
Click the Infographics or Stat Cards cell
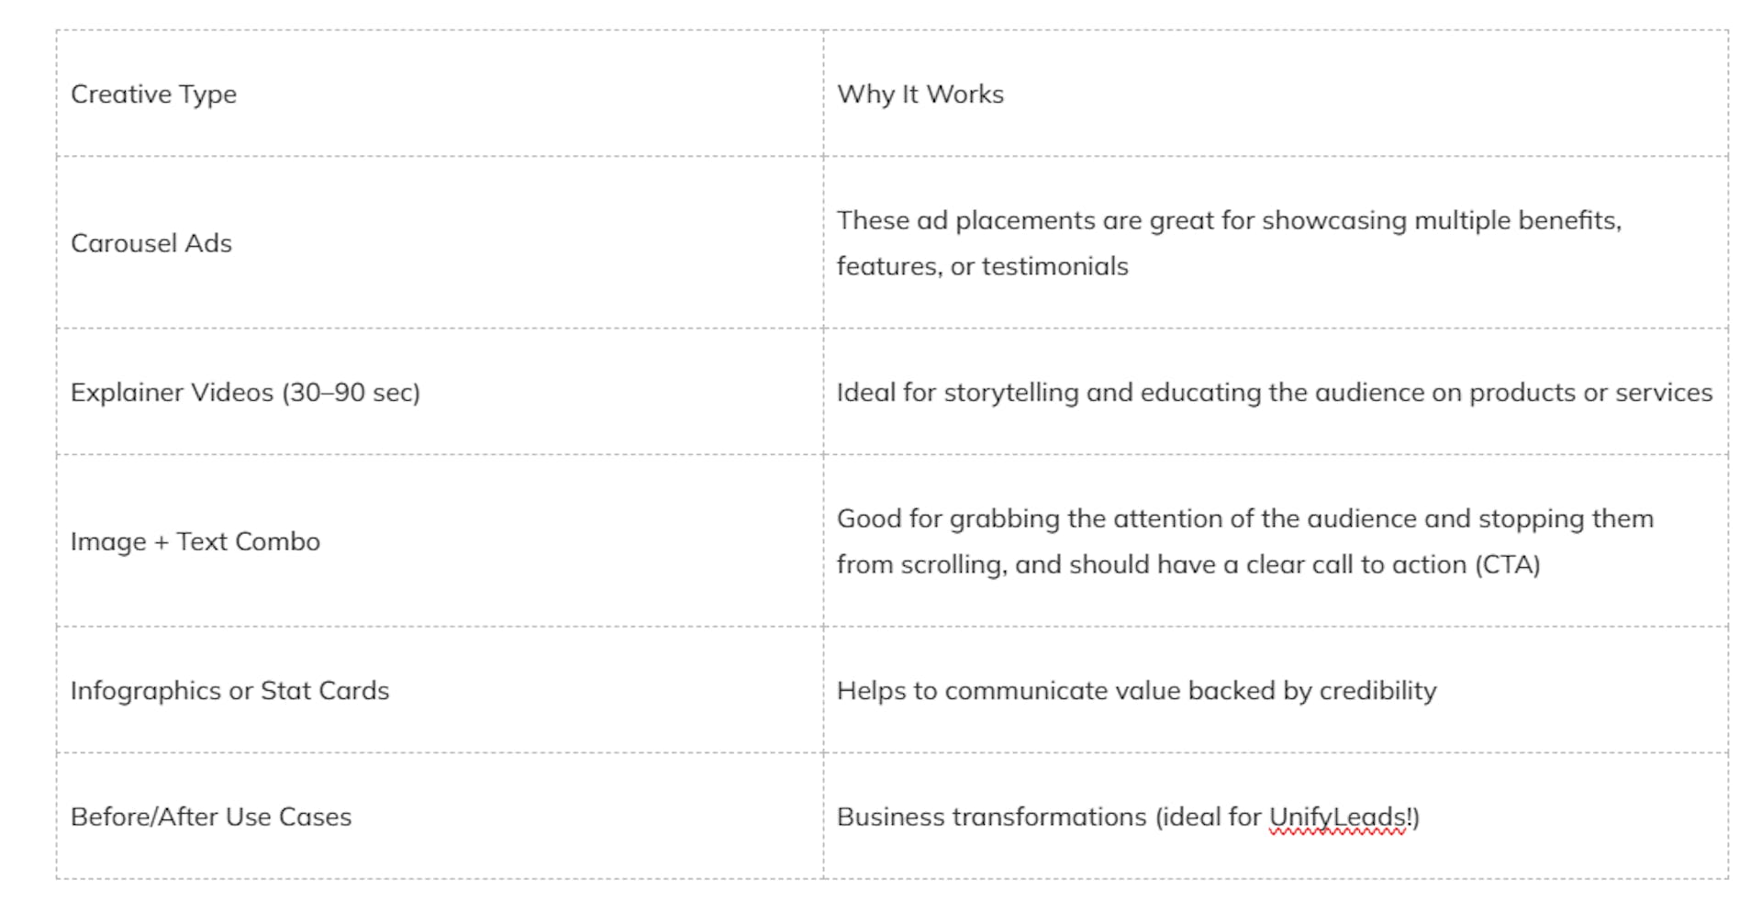(440, 690)
